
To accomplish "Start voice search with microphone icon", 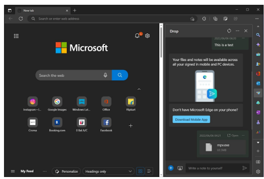I will 105,75.
